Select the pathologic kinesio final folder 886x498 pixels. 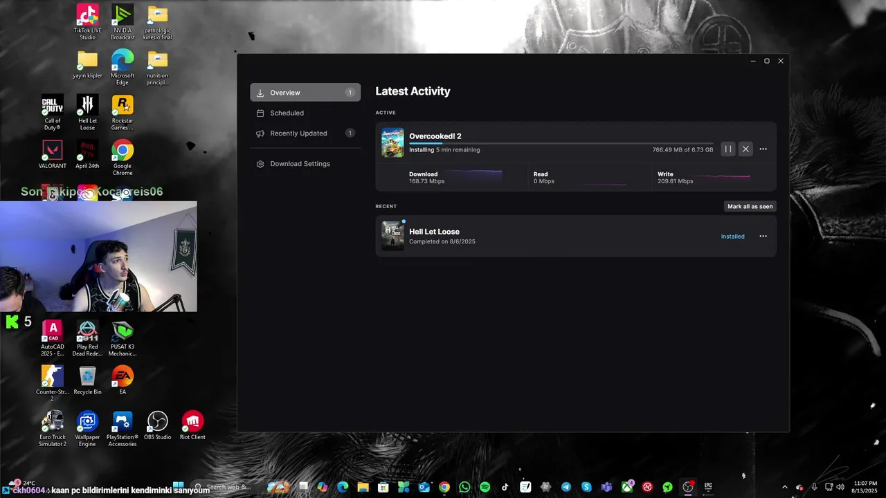point(158,22)
